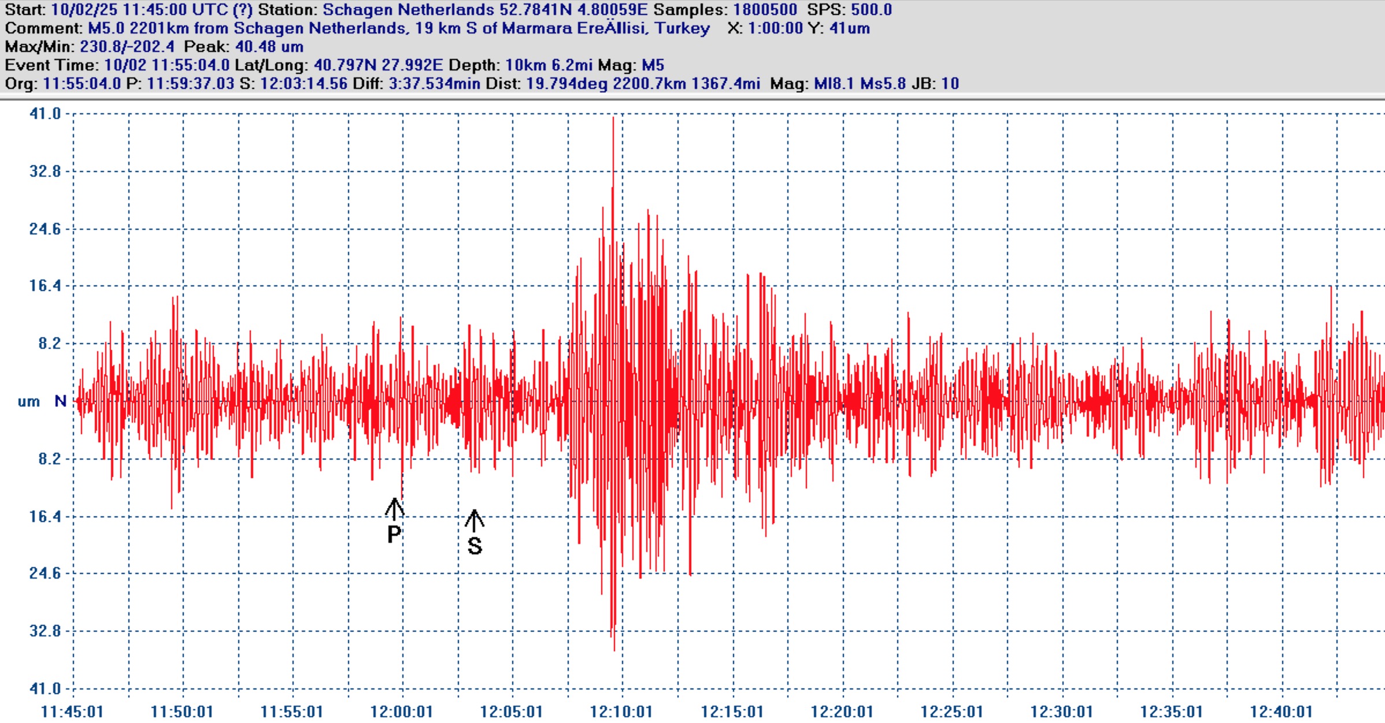Screen dimensions: 1385x723
Task: Click the highest peak of the waveform
Action: tap(613, 120)
